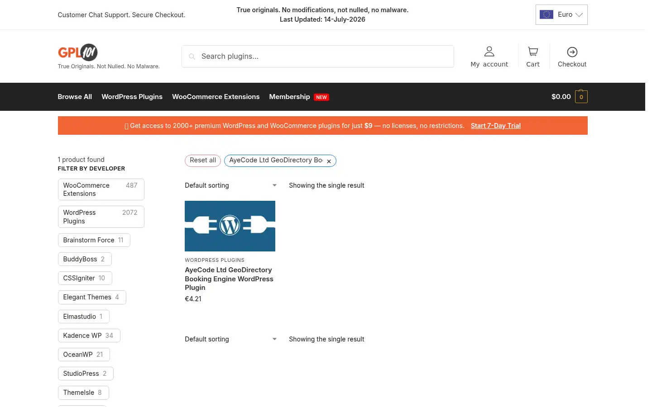Filter by Elmastudio developer
652x407 pixels.
click(84, 317)
